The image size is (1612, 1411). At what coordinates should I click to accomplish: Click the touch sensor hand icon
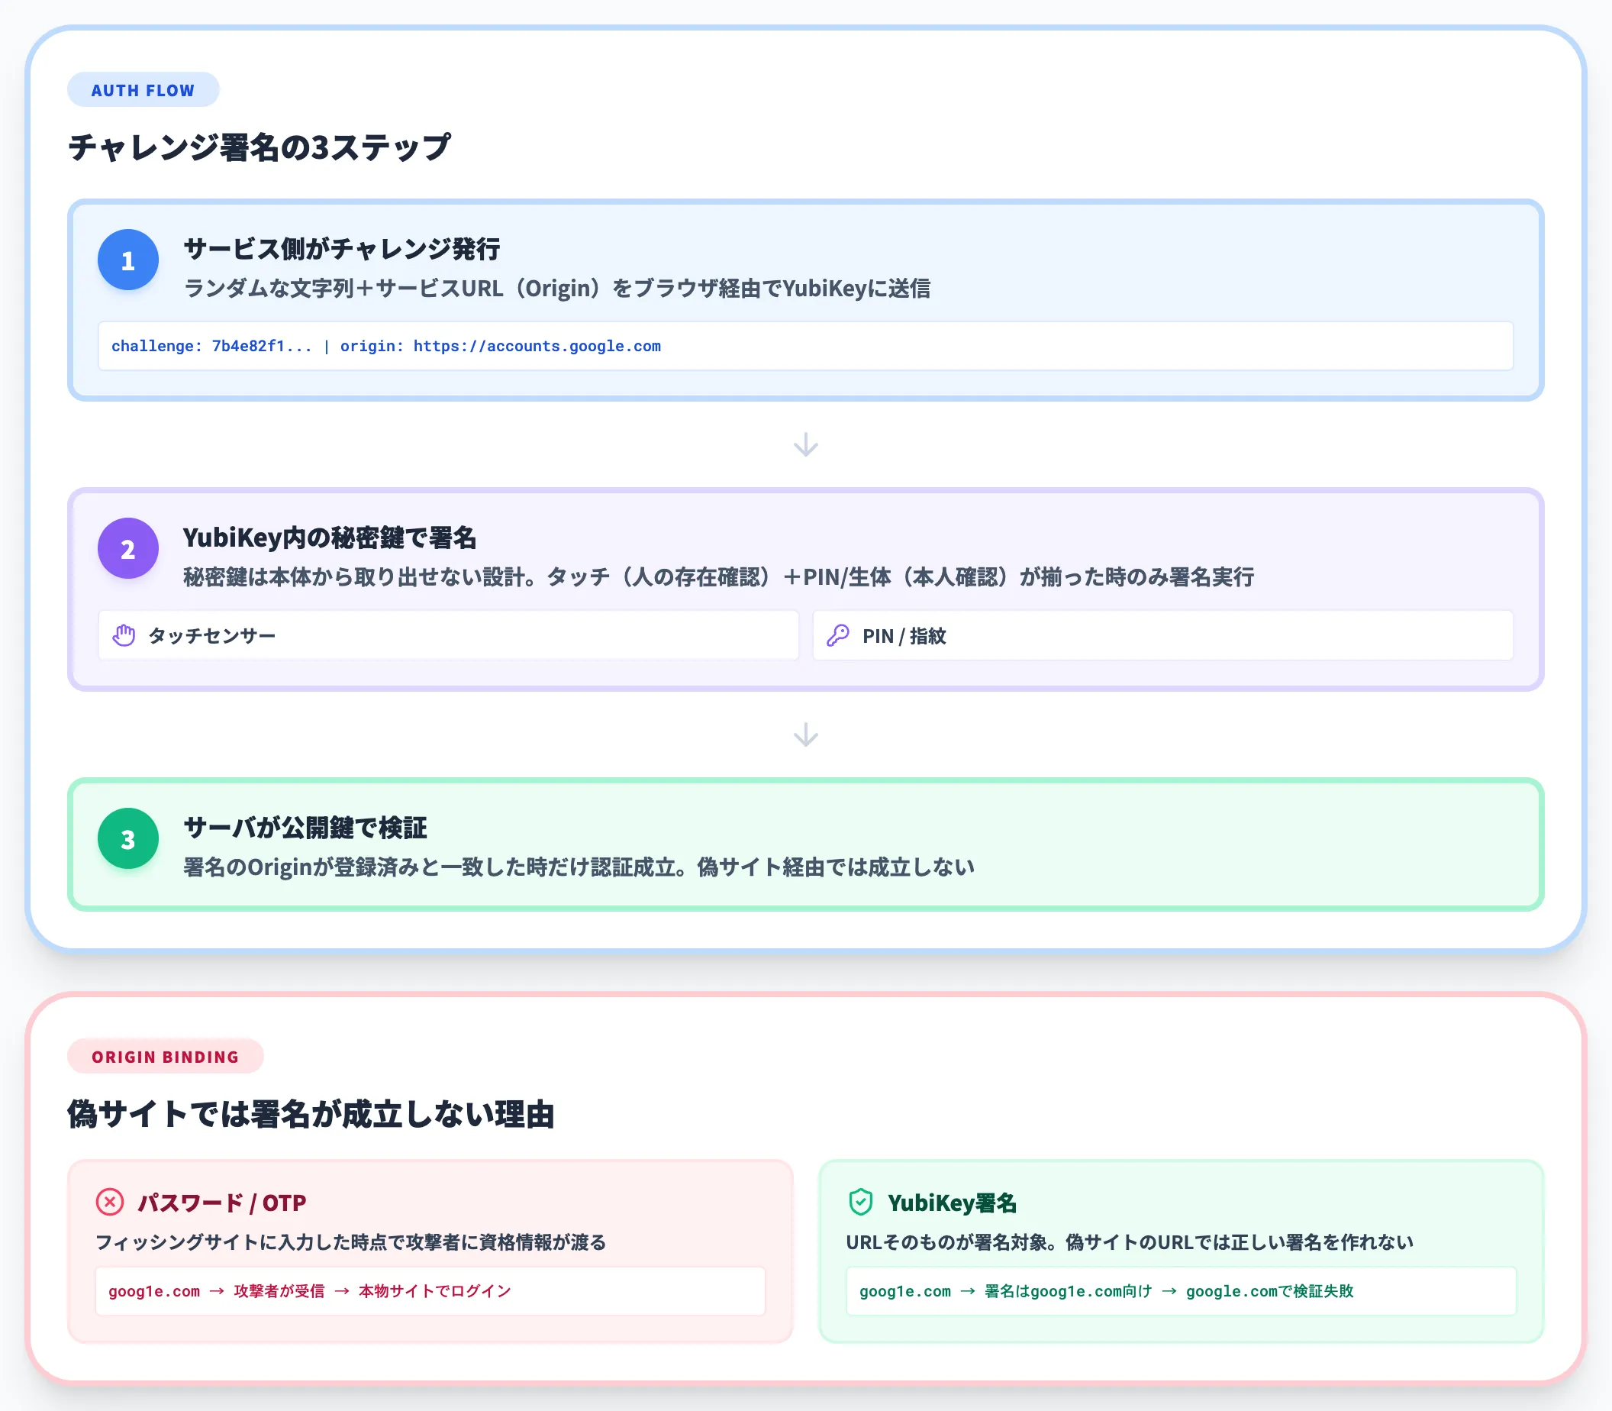(124, 635)
